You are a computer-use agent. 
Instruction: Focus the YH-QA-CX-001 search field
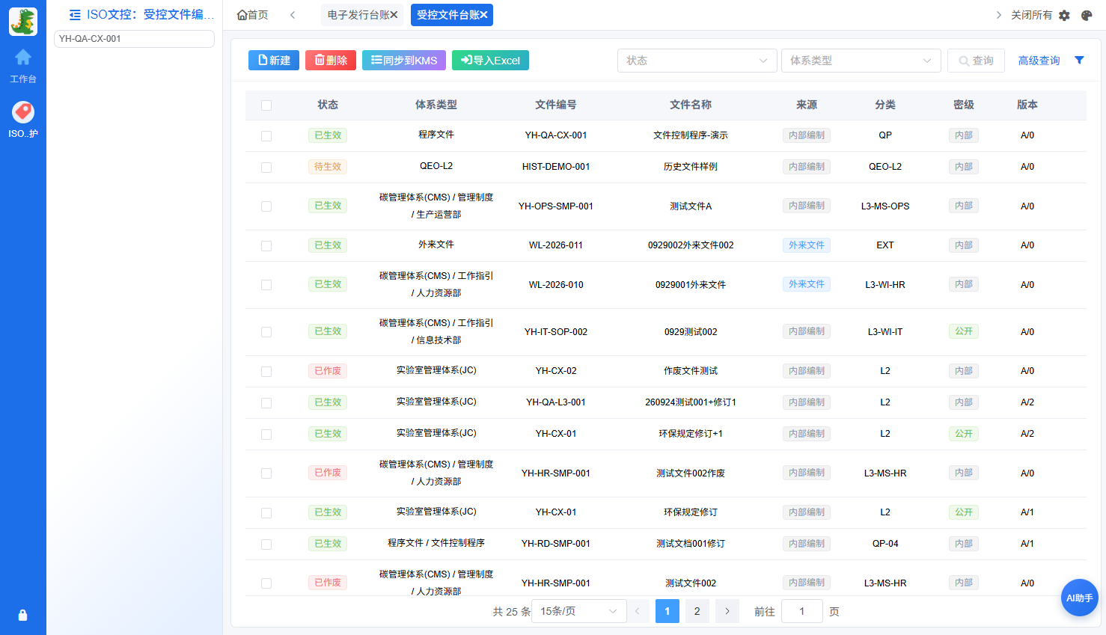135,39
